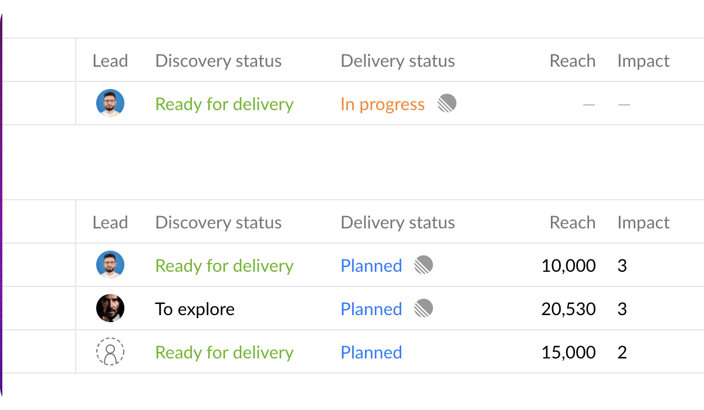
Task: Open the lead avatar in the 10,000 reach row
Action: point(110,265)
